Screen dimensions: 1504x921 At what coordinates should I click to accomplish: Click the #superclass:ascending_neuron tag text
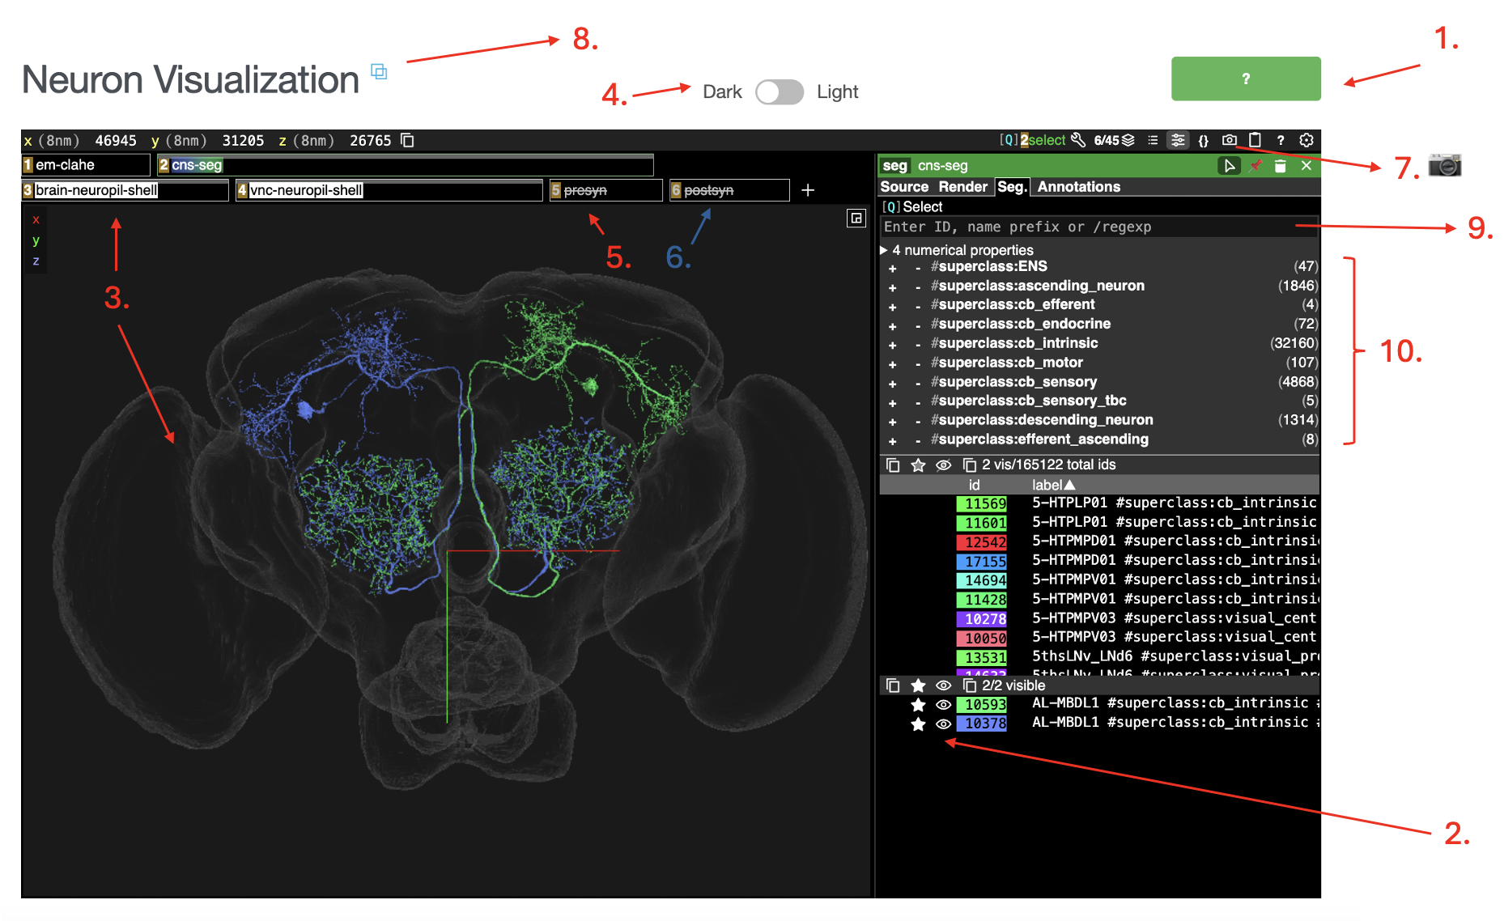tap(1038, 286)
